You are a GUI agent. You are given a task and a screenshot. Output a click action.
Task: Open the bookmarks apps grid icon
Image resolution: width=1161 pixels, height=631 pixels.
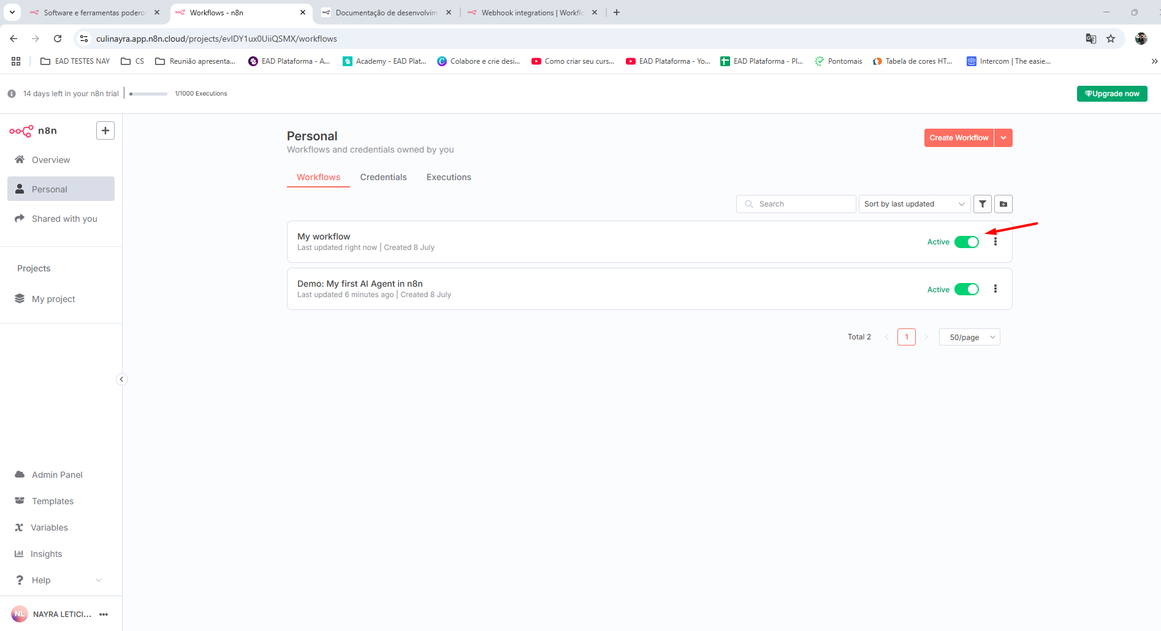point(16,61)
